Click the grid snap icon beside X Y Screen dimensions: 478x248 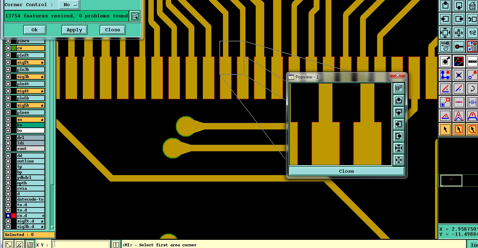(30, 245)
